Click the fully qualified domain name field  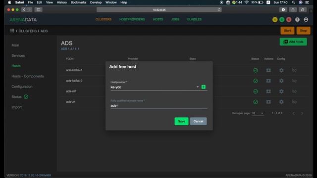159,105
